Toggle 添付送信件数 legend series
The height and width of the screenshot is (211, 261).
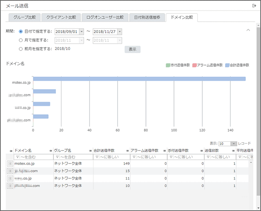(x=178, y=65)
